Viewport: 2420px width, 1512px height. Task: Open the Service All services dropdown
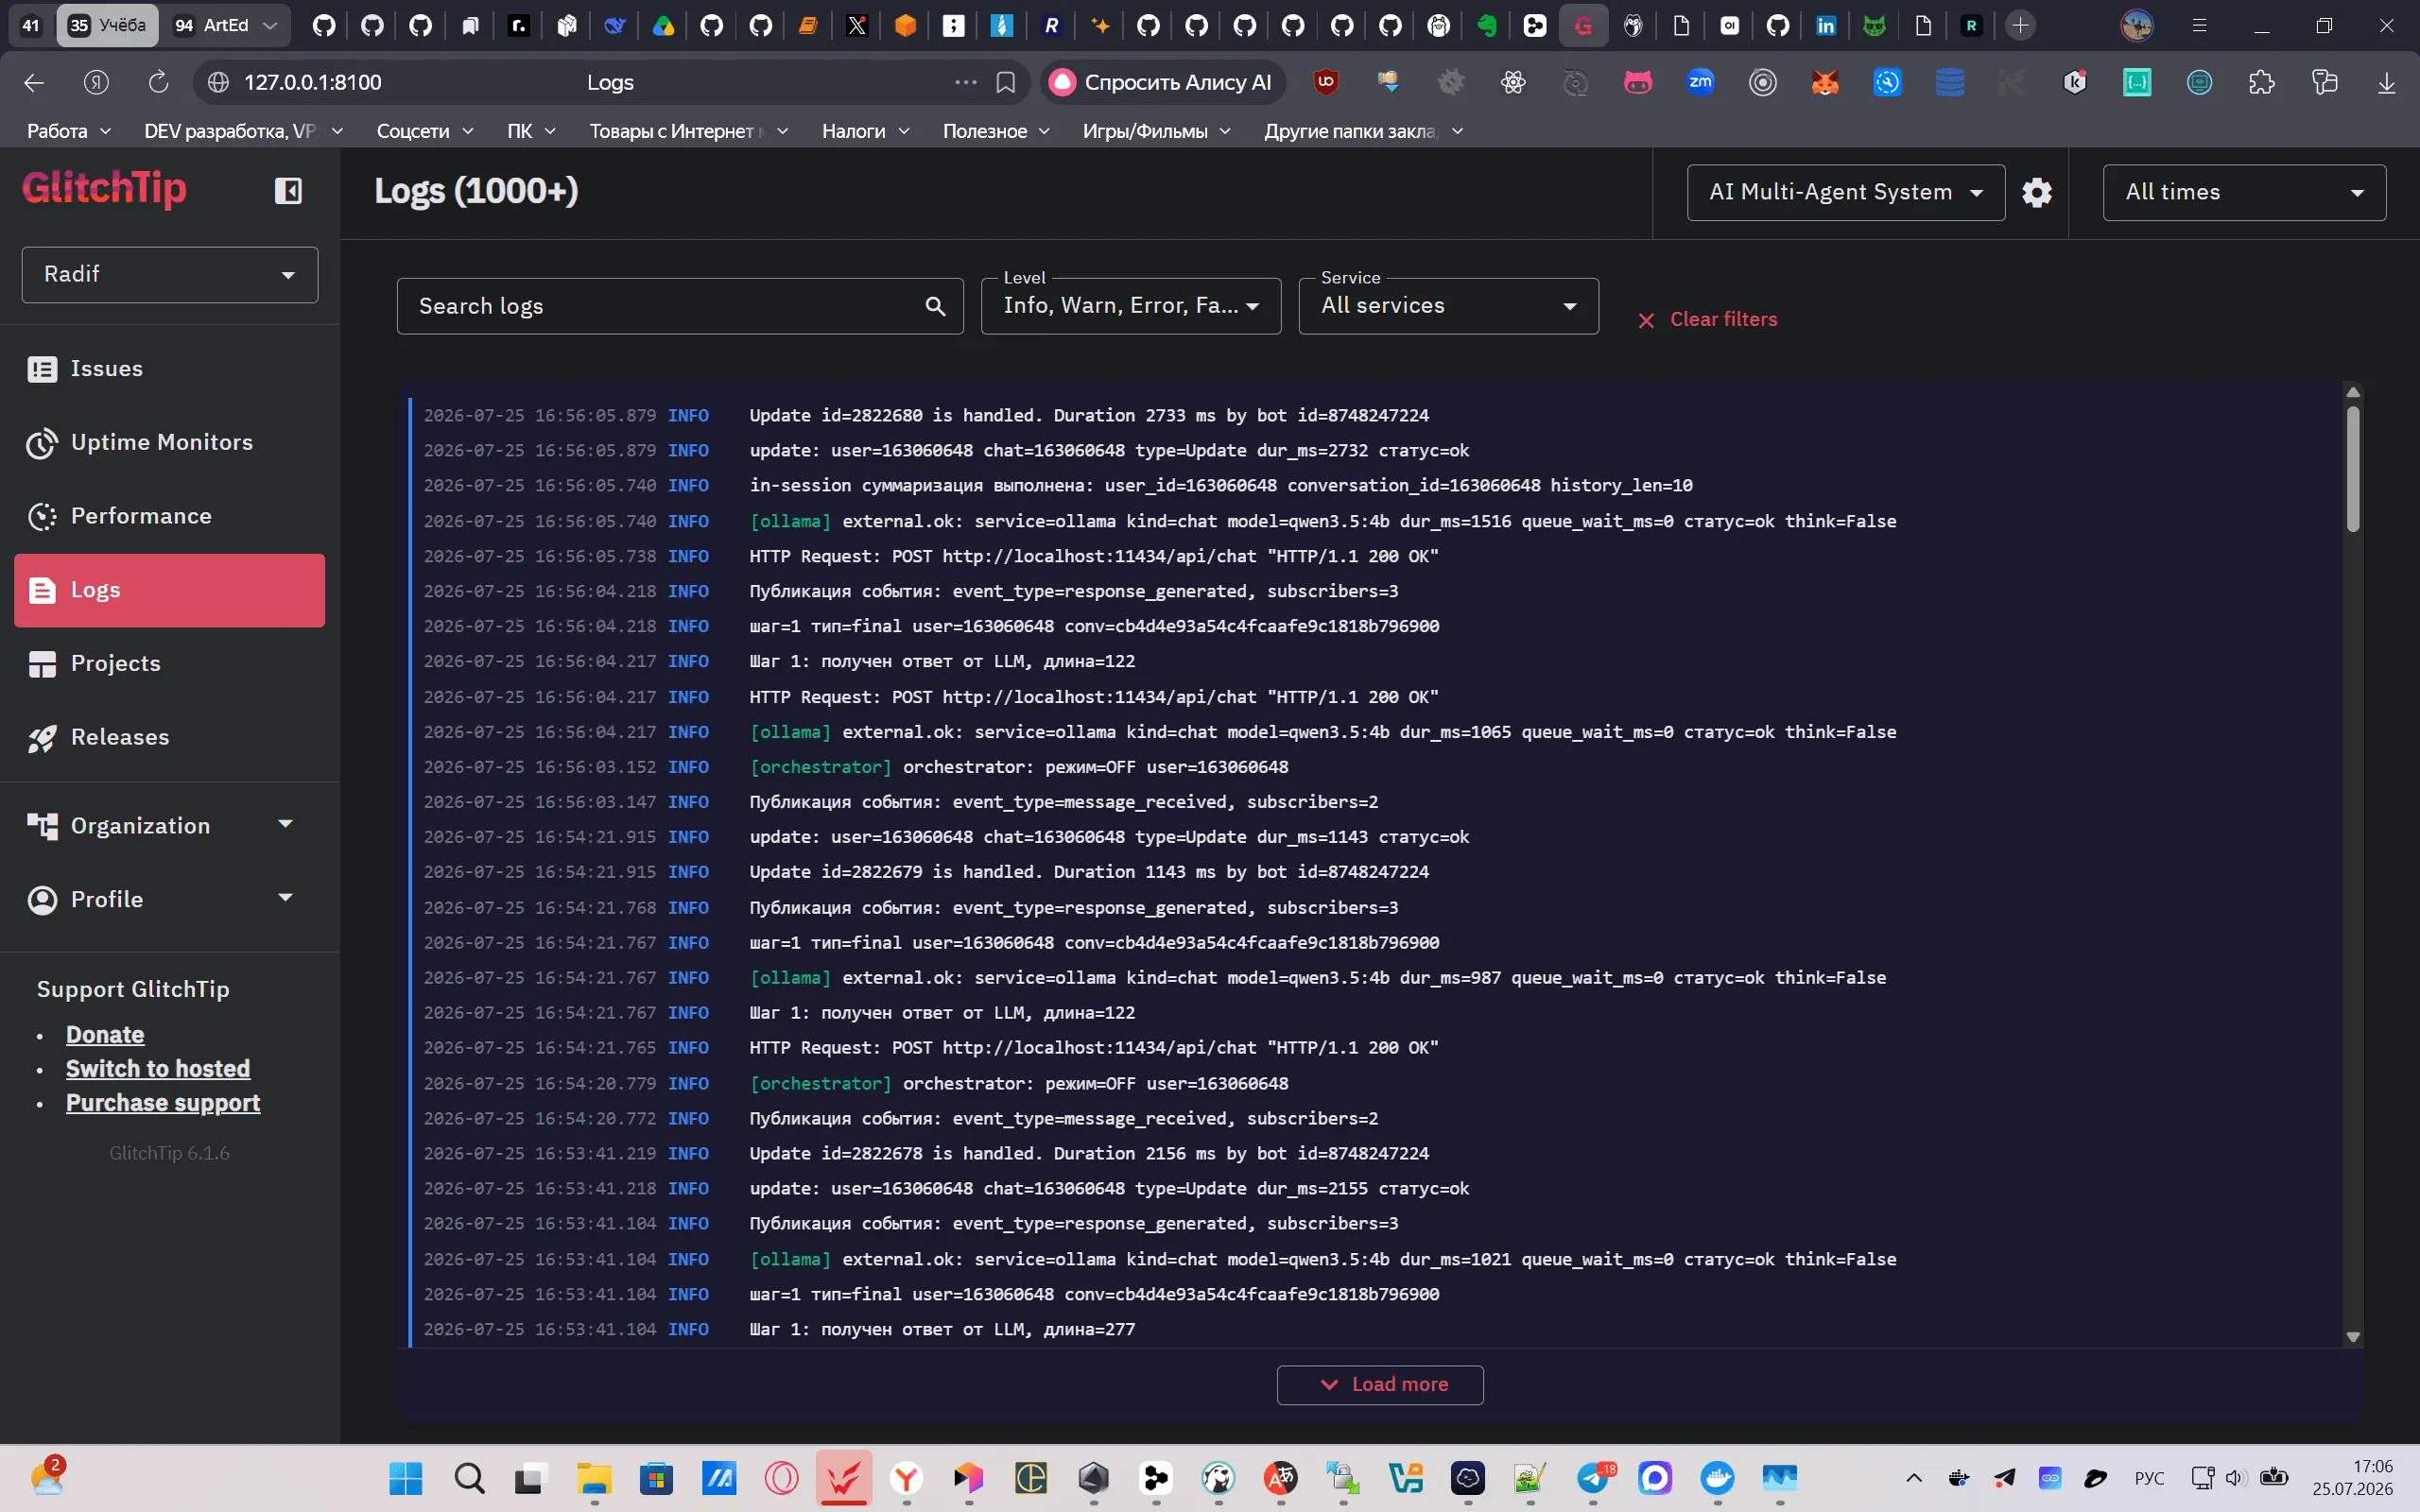coord(1448,306)
